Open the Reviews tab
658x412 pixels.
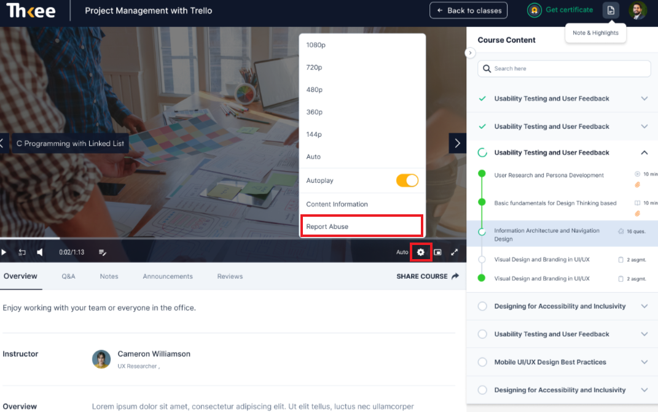(230, 276)
